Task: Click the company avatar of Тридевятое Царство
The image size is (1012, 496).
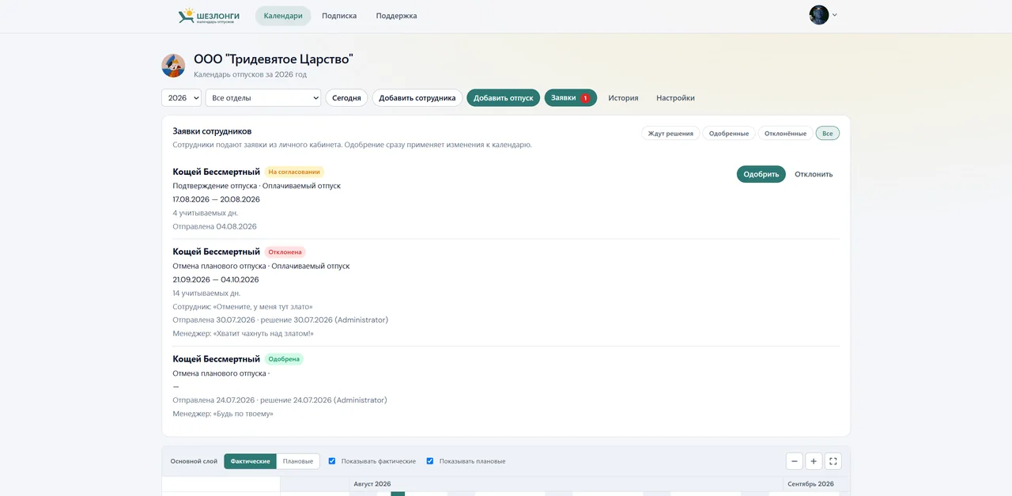Action: [x=173, y=66]
